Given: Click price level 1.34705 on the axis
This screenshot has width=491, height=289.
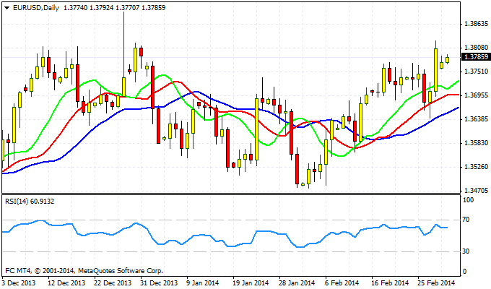Looking at the screenshot, I should (477, 190).
